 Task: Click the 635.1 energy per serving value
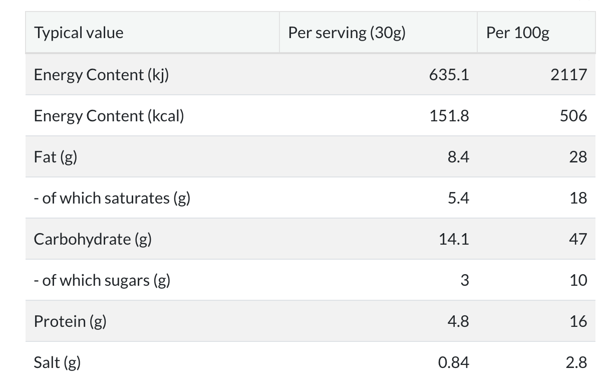pos(449,75)
